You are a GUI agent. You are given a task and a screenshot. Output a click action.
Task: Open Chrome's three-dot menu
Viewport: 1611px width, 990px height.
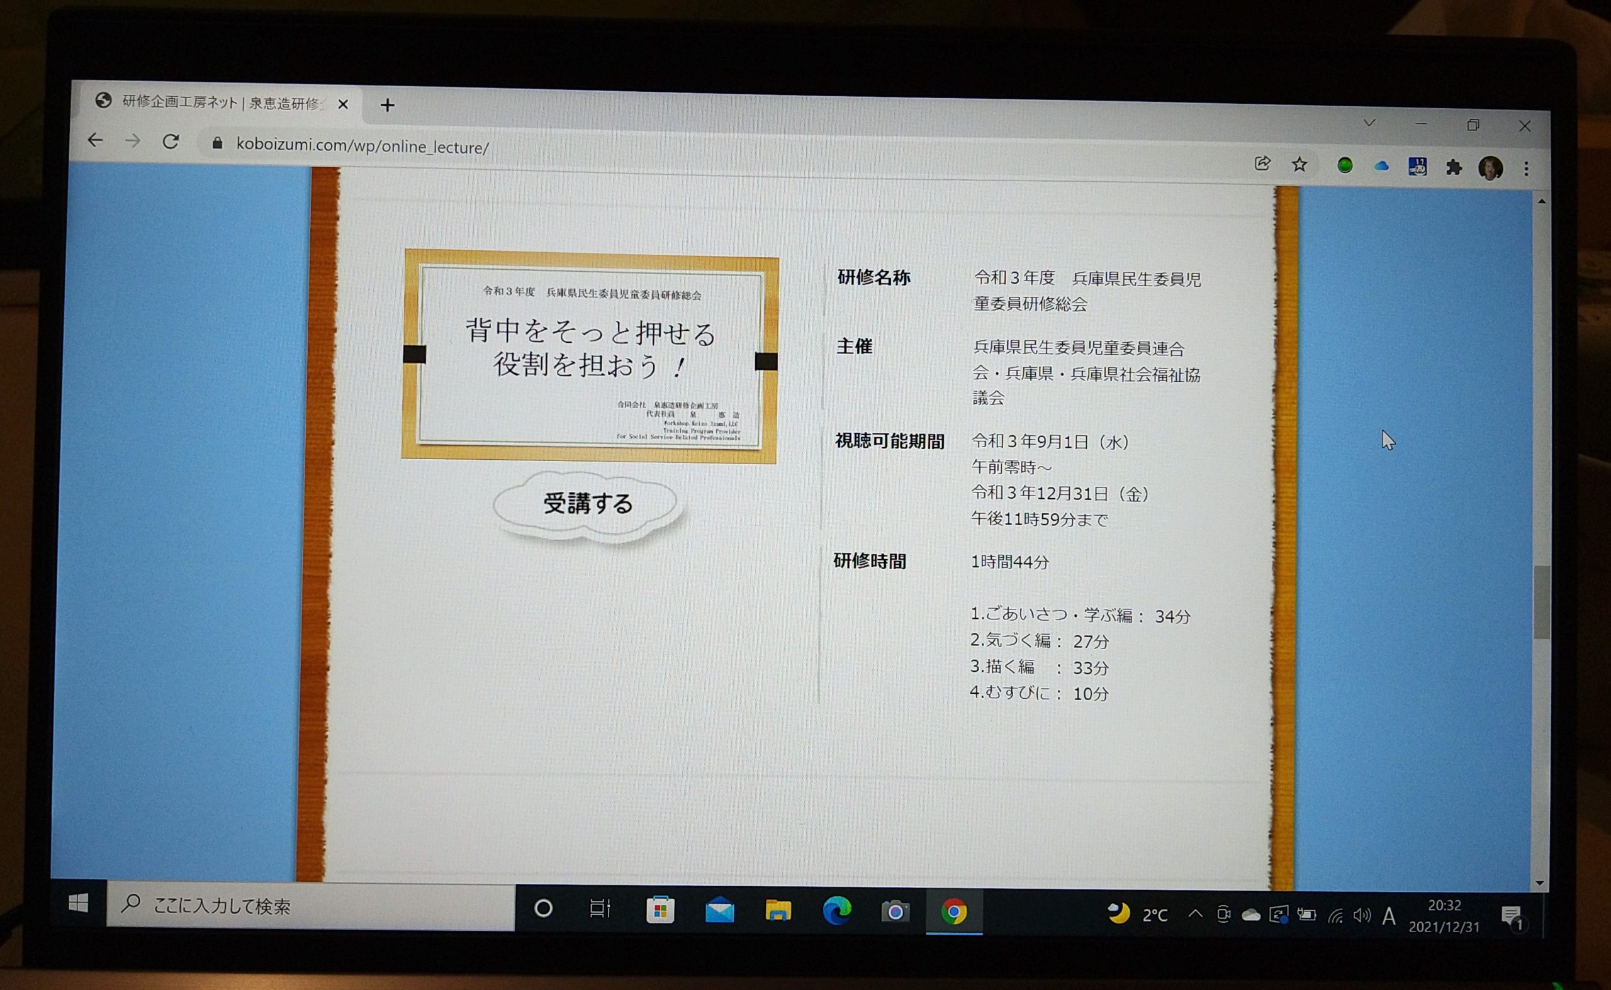click(x=1527, y=169)
